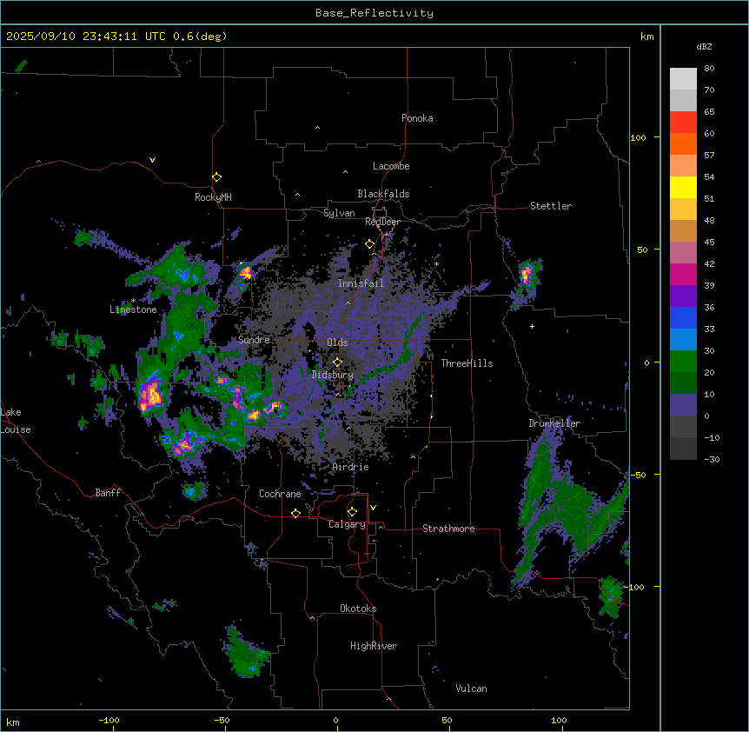Image resolution: width=749 pixels, height=732 pixels.
Task: Click the -30 dBZ legend value
Action: 712,459
